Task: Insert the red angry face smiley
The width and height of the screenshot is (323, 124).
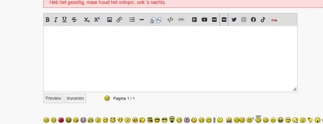Action: [x=61, y=120]
